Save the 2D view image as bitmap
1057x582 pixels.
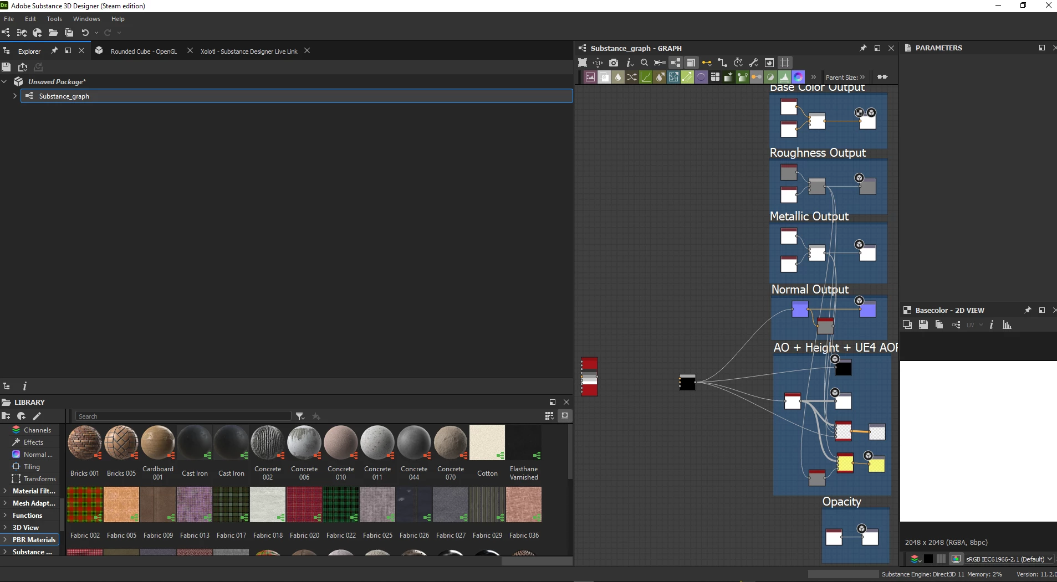pyautogui.click(x=923, y=325)
